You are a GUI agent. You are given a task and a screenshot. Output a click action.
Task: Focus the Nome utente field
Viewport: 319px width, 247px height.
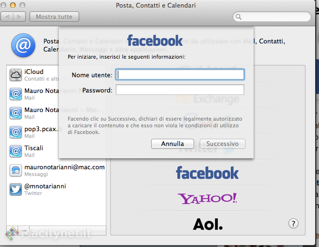click(180, 74)
